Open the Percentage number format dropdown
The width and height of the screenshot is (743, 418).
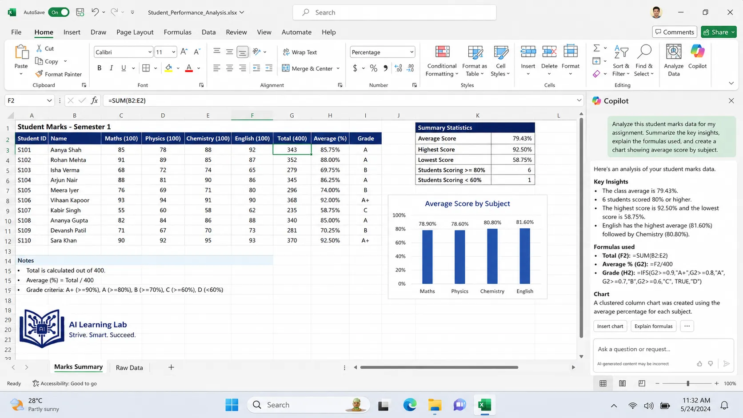pyautogui.click(x=411, y=52)
